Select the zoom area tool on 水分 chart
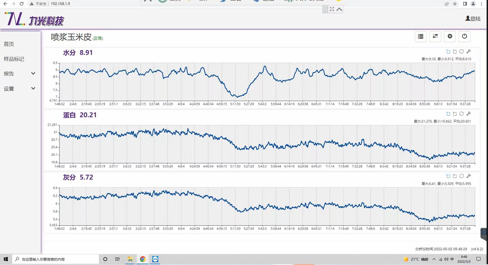 448,51
